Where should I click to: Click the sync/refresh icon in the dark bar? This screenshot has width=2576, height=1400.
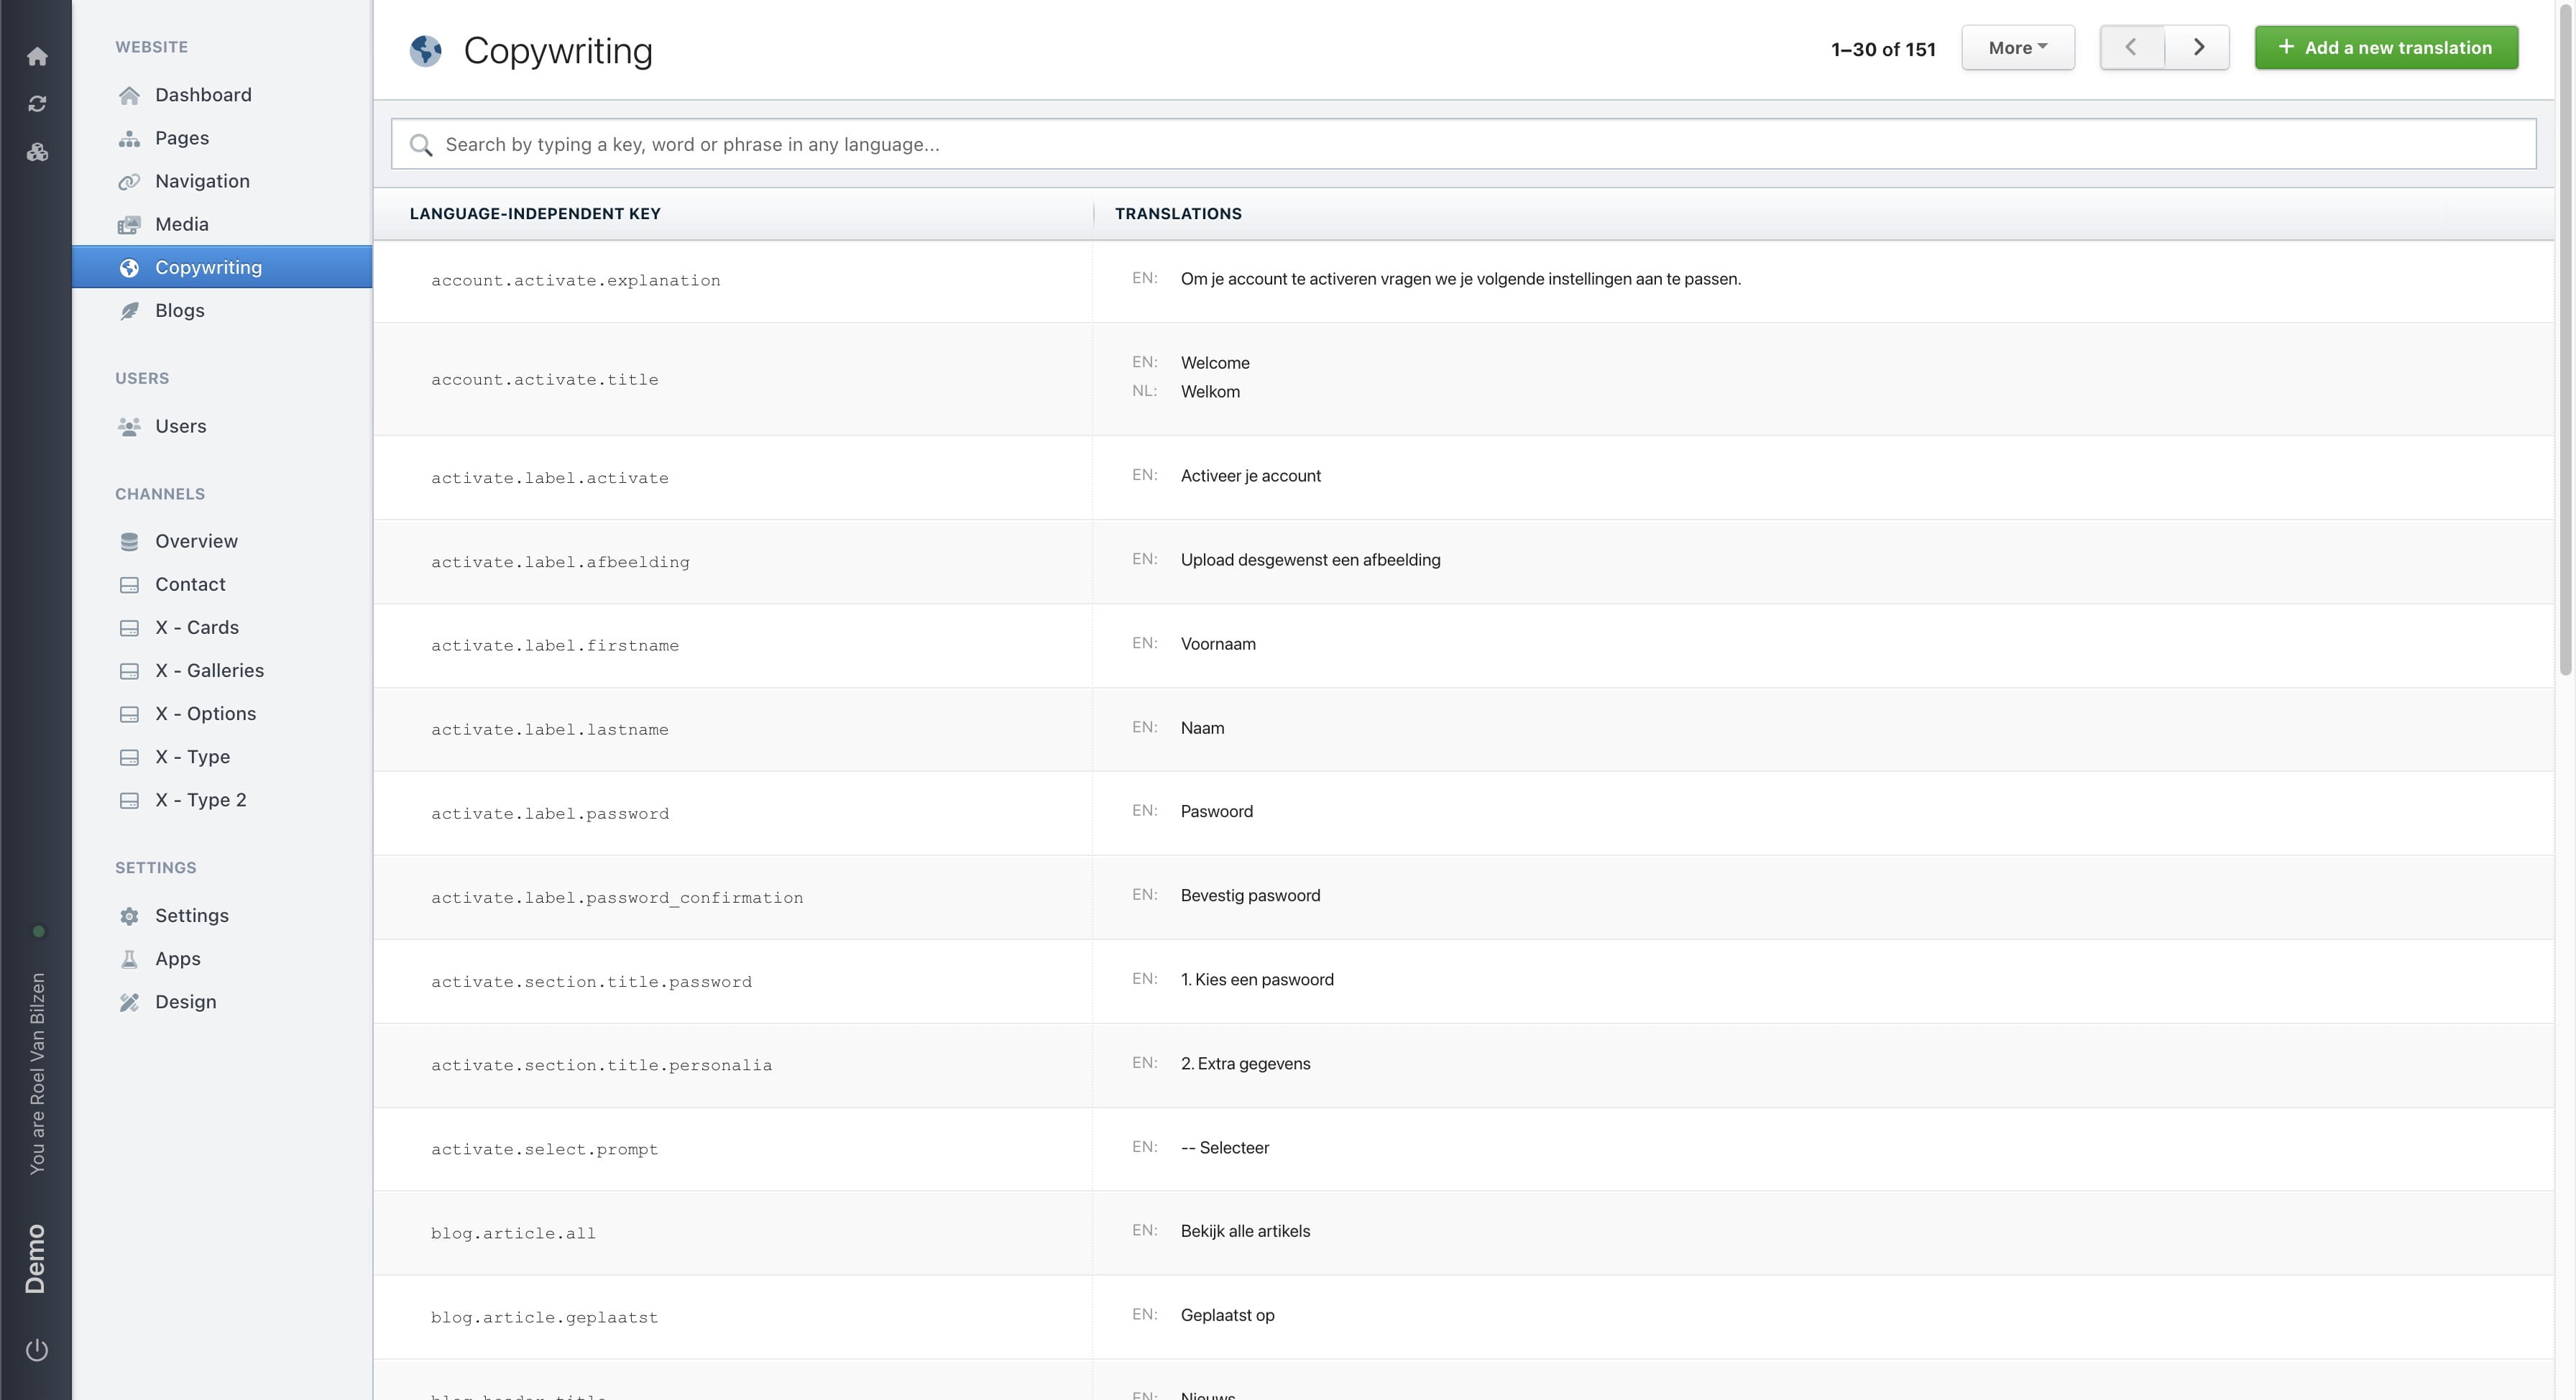[x=37, y=103]
